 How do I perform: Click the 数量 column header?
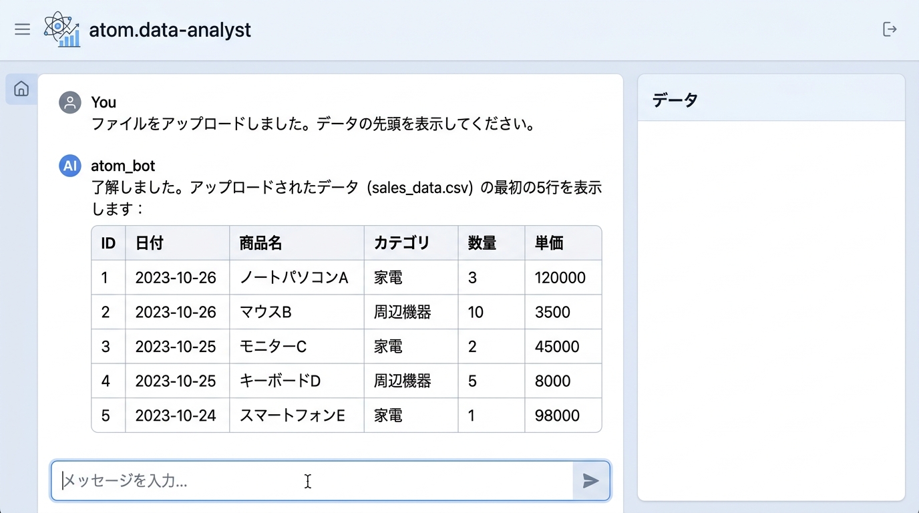tap(482, 243)
